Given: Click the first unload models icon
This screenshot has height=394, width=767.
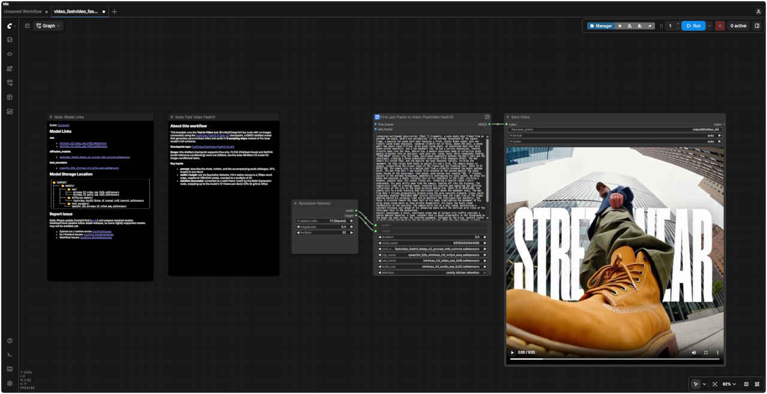Looking at the screenshot, I should pyautogui.click(x=629, y=26).
